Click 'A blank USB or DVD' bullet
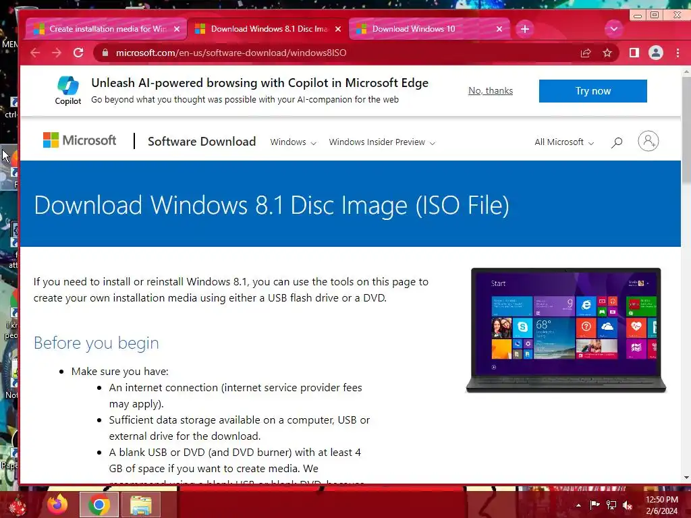 click(236, 460)
